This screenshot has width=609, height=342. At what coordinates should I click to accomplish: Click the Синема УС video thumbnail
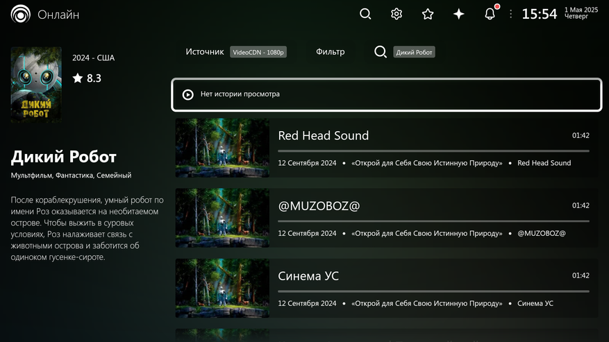click(x=222, y=288)
